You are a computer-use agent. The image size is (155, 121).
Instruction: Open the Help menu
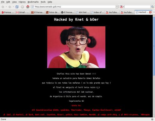coord(50,2)
